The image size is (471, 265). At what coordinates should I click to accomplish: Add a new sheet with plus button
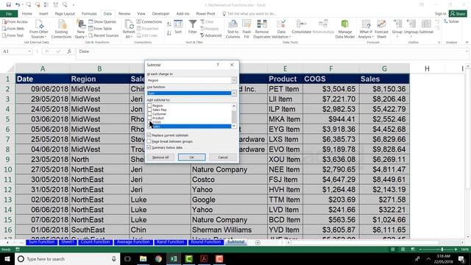[258, 242]
